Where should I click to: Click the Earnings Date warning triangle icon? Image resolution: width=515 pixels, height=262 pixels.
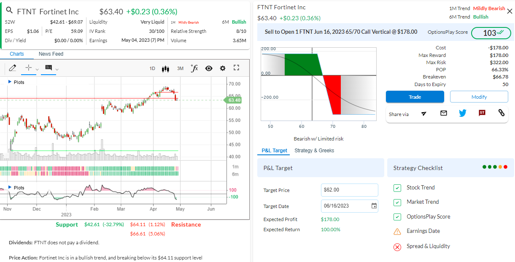click(x=397, y=231)
